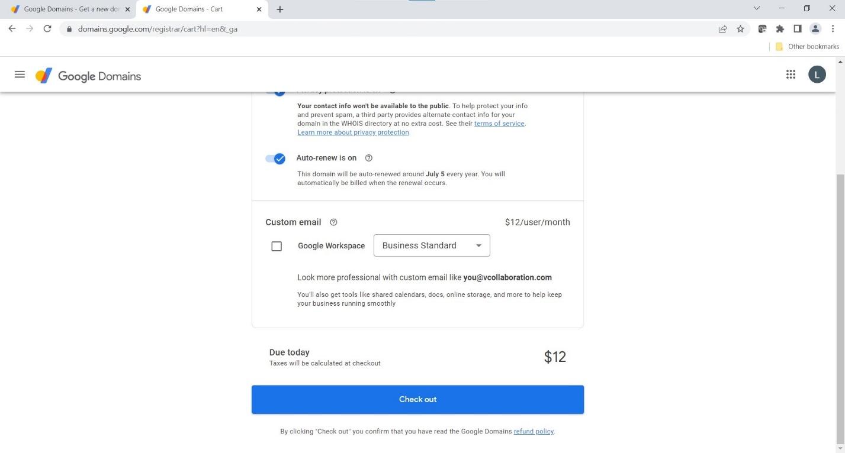The height and width of the screenshot is (453, 845).
Task: Click help icon next to Auto-renew
Action: [x=369, y=158]
